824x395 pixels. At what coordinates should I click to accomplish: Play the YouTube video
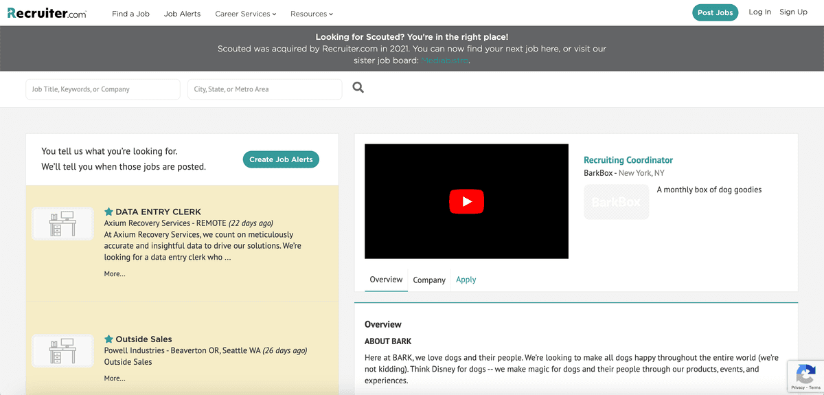466,201
